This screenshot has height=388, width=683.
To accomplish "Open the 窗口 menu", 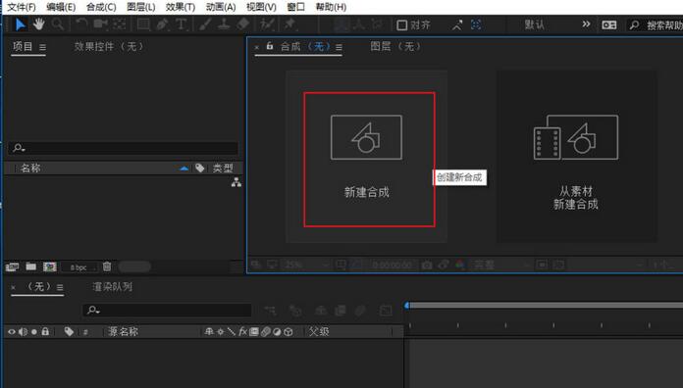I will (x=295, y=7).
